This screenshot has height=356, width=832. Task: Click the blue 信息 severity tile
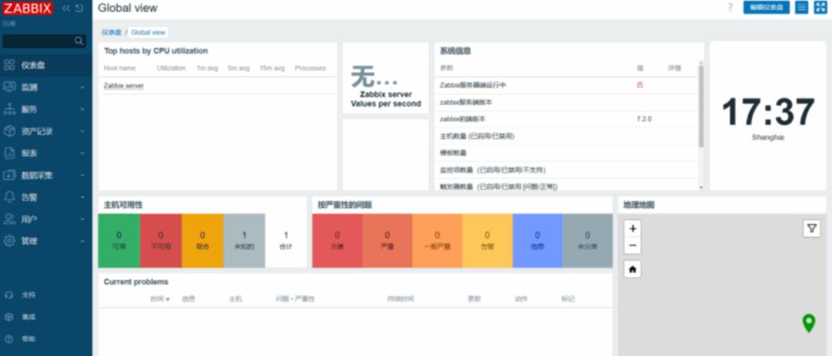tap(537, 241)
